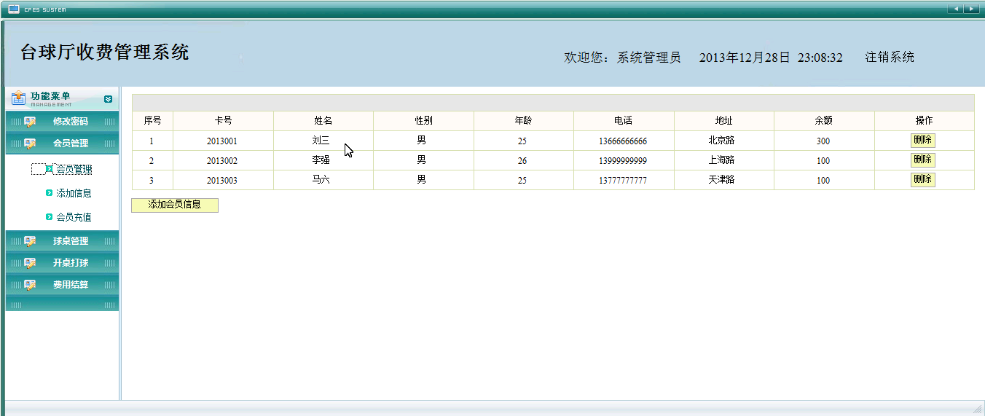Click the name 刘三
985x416 pixels.
pyautogui.click(x=321, y=141)
